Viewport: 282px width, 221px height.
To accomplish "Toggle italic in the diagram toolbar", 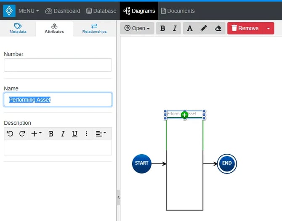I will (175, 28).
